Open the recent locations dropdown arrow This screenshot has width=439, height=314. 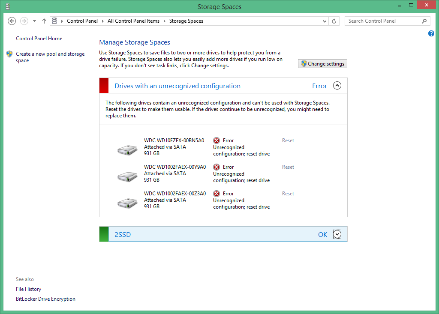(34, 21)
